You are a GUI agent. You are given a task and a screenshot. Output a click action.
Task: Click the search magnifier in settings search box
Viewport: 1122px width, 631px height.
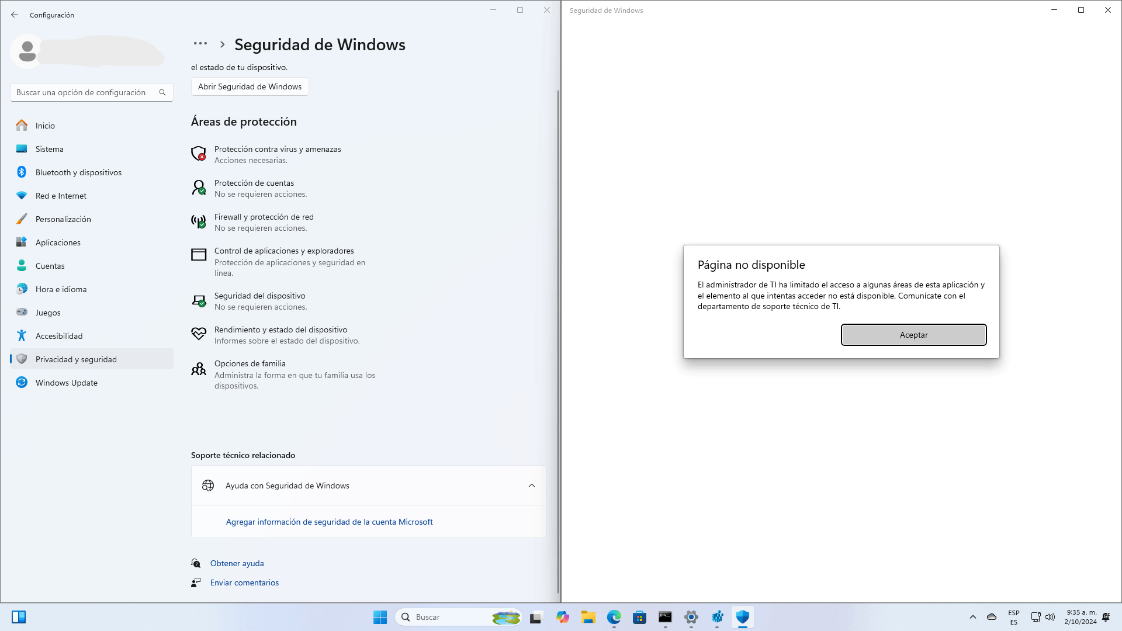162,92
